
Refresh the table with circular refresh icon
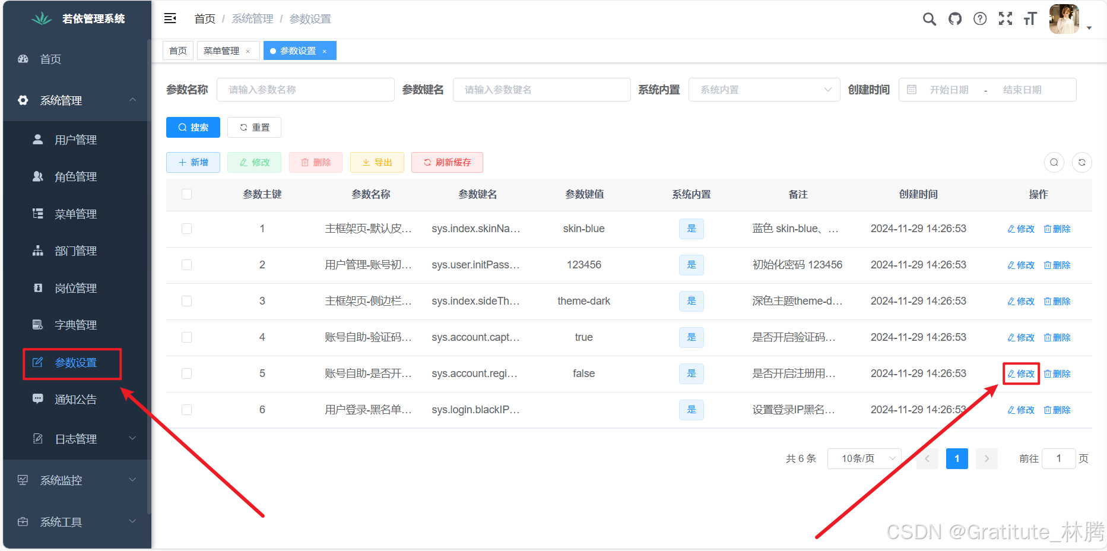tap(1082, 162)
